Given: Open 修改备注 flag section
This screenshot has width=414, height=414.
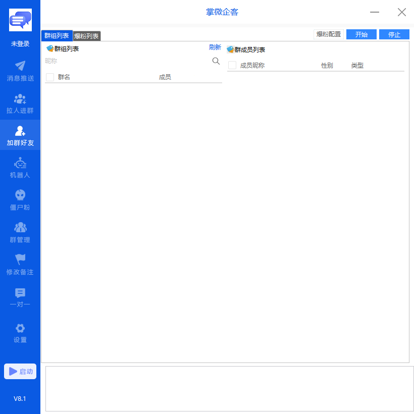Looking at the screenshot, I should 20,265.
